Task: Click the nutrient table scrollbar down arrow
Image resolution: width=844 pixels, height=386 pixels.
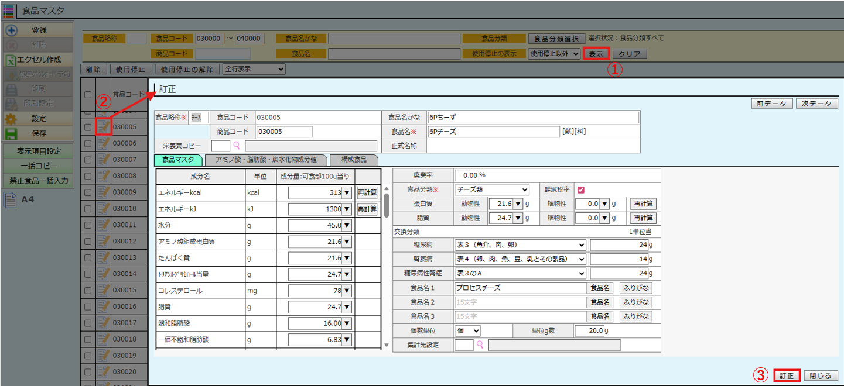Action: [386, 345]
